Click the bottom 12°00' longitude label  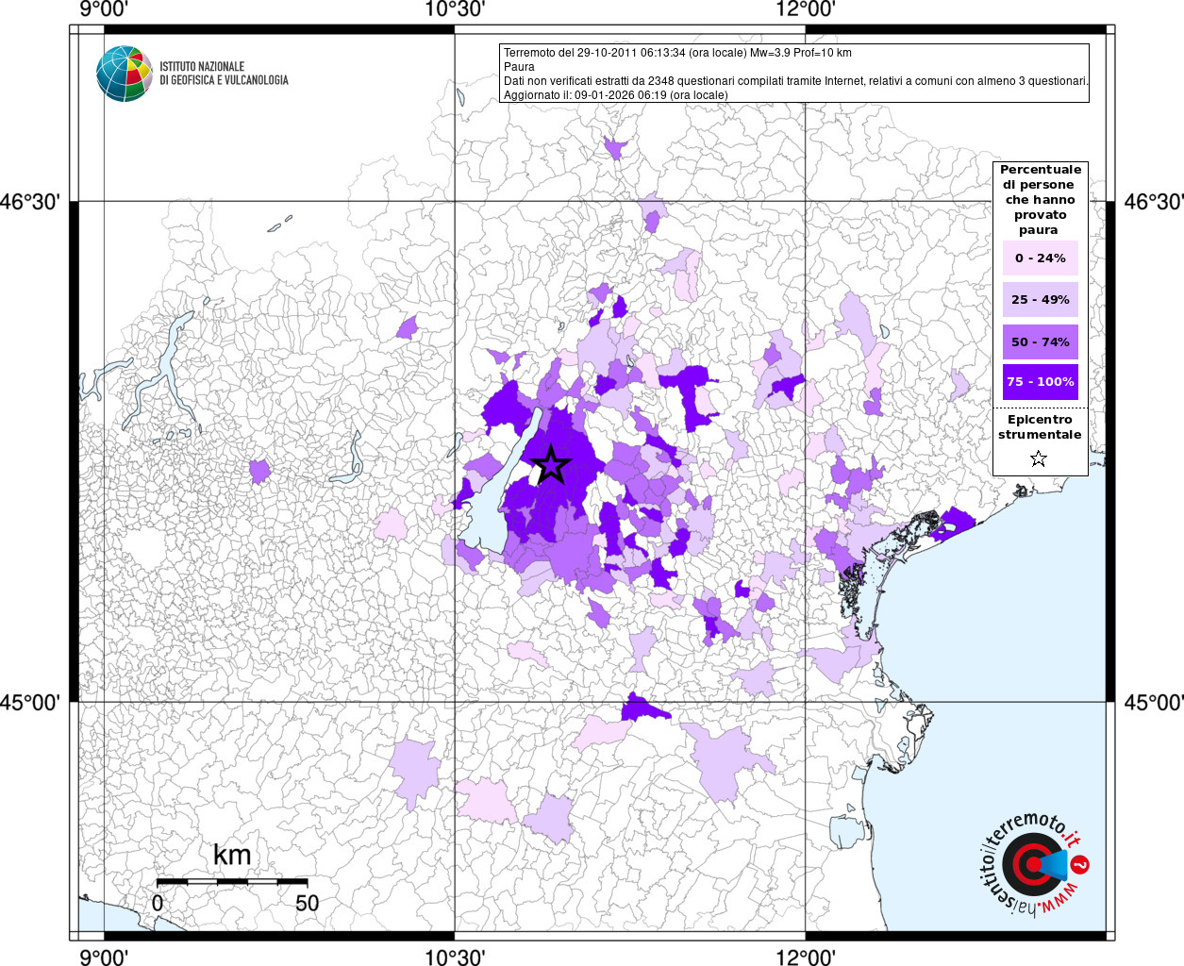pos(806,957)
